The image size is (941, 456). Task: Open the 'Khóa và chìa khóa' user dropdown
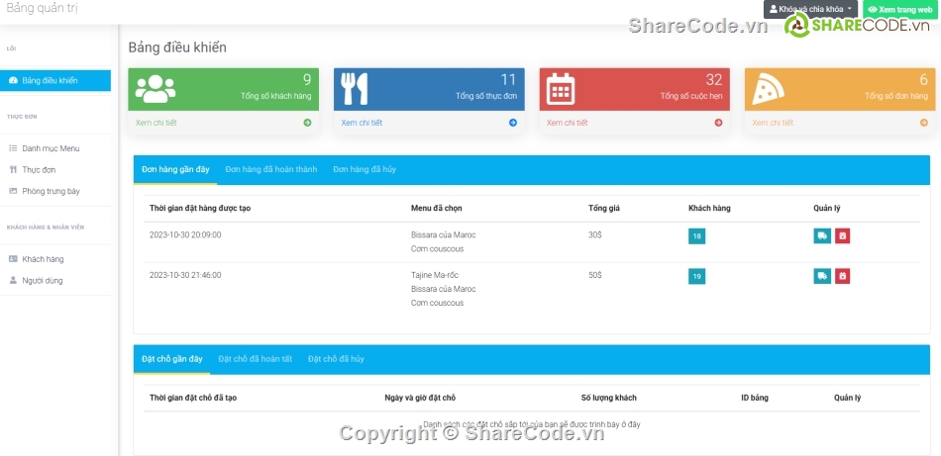[810, 9]
